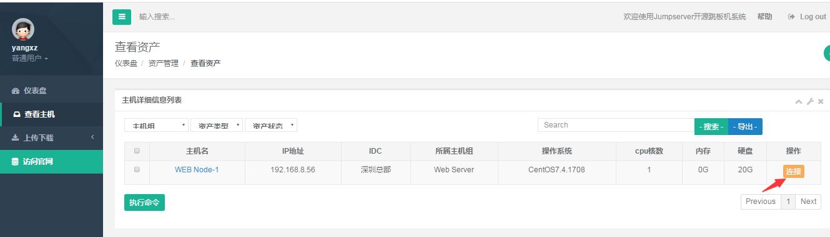The height and width of the screenshot is (237, 830).
Task: Open the 帮助 menu in top bar
Action: pyautogui.click(x=764, y=17)
